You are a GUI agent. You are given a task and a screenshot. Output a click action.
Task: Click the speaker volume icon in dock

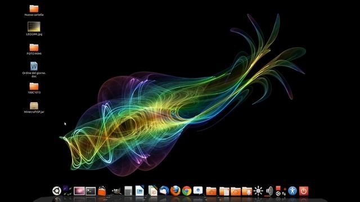pos(269,191)
